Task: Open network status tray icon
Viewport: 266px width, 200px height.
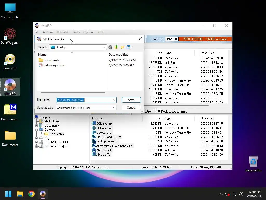Action: point(235,194)
